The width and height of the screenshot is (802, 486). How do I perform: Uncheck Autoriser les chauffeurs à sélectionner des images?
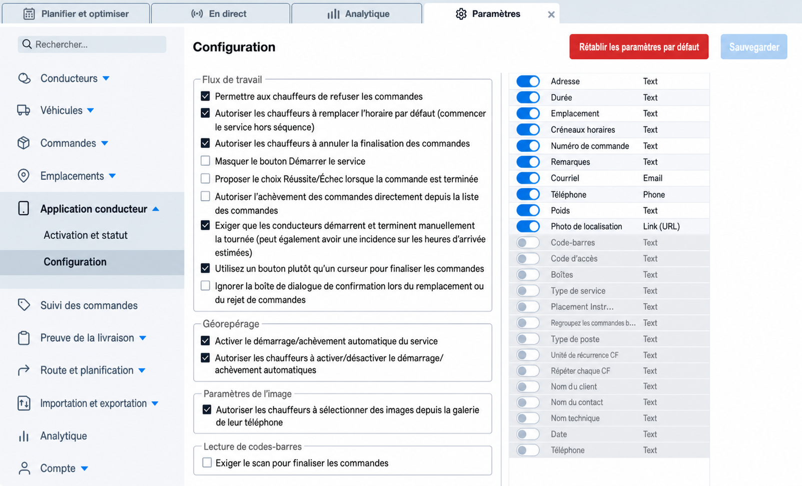click(x=207, y=410)
